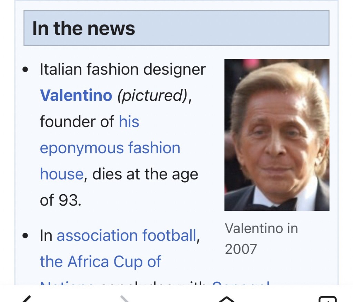Tap the partially visible Senegal link
Image resolution: width=353 pixels, height=302 pixels.
click(x=241, y=284)
